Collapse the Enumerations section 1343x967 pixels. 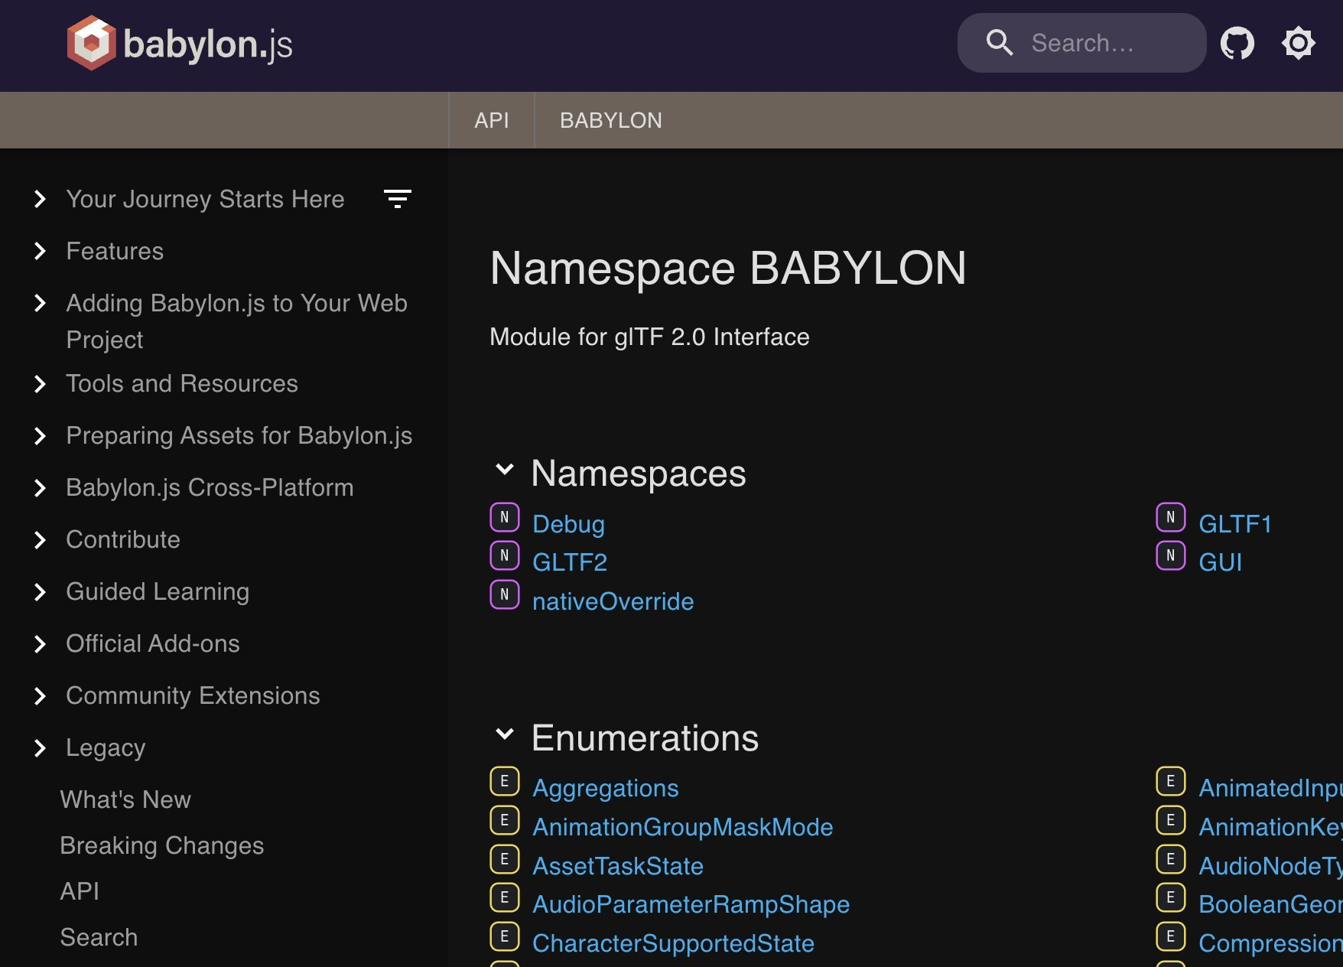(504, 734)
